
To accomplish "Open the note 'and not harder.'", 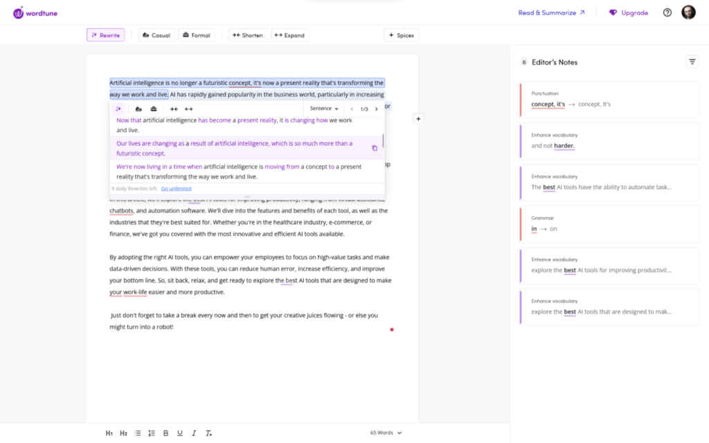I will click(609, 141).
